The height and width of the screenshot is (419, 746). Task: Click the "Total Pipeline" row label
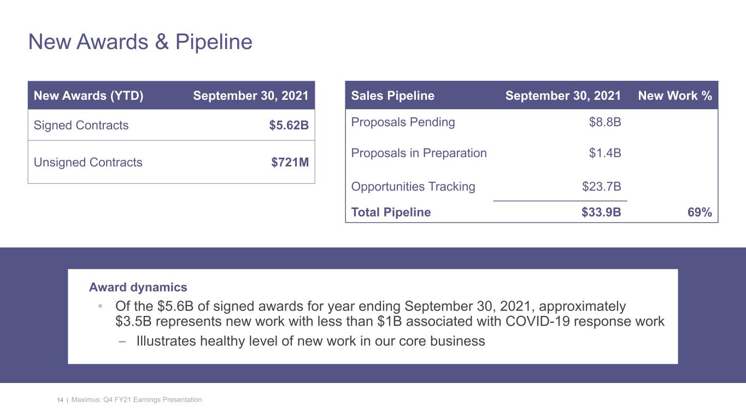[391, 212]
